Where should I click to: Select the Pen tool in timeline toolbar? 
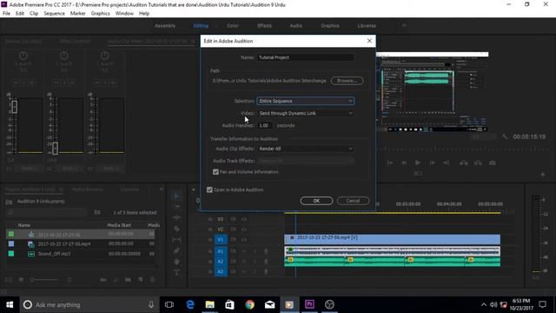click(176, 250)
